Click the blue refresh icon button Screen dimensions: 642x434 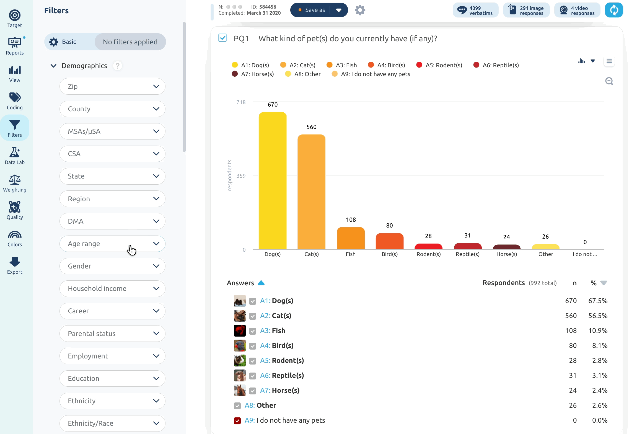[614, 10]
